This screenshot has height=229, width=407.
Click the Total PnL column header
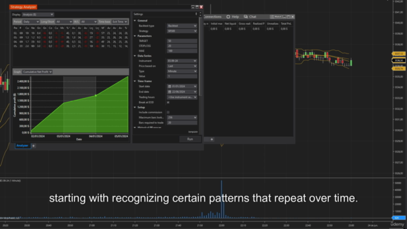coord(286,24)
